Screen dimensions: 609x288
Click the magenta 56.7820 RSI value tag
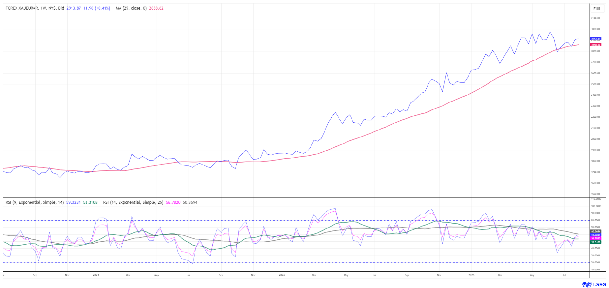[x=595, y=238]
